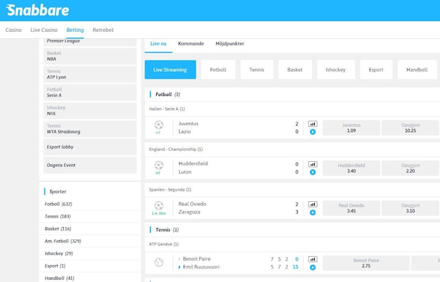Image resolution: width=440 pixels, height=282 pixels.
Task: Play live stream for Juventus vs Lazio
Action: (312, 132)
